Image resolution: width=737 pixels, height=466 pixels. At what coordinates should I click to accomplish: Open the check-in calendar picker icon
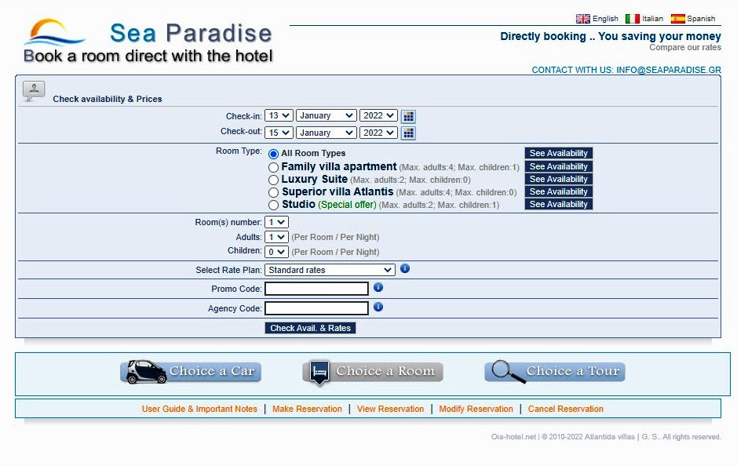click(x=408, y=116)
